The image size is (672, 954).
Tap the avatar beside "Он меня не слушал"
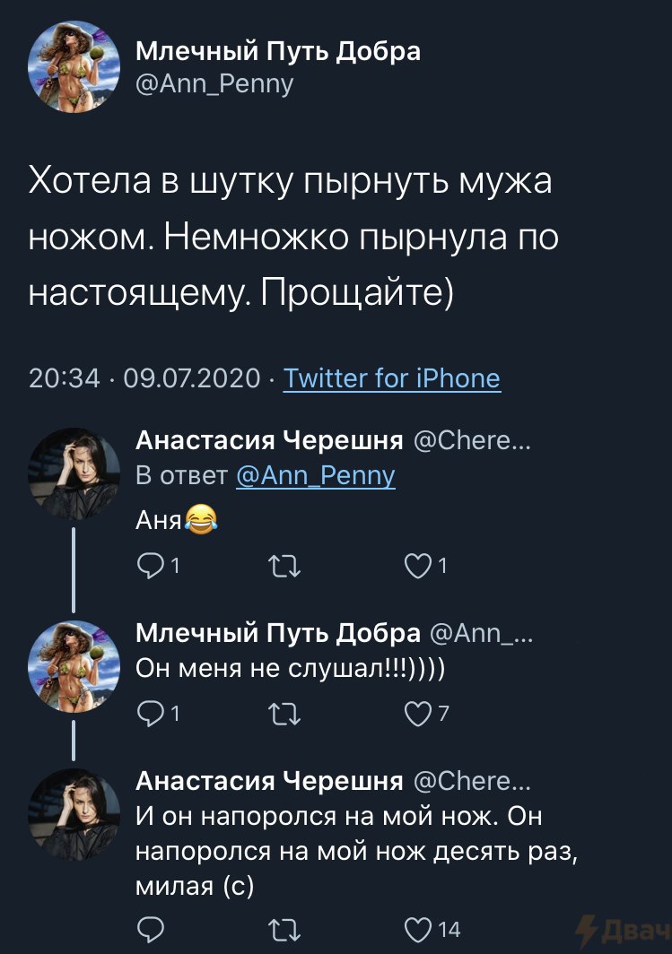coord(74,663)
